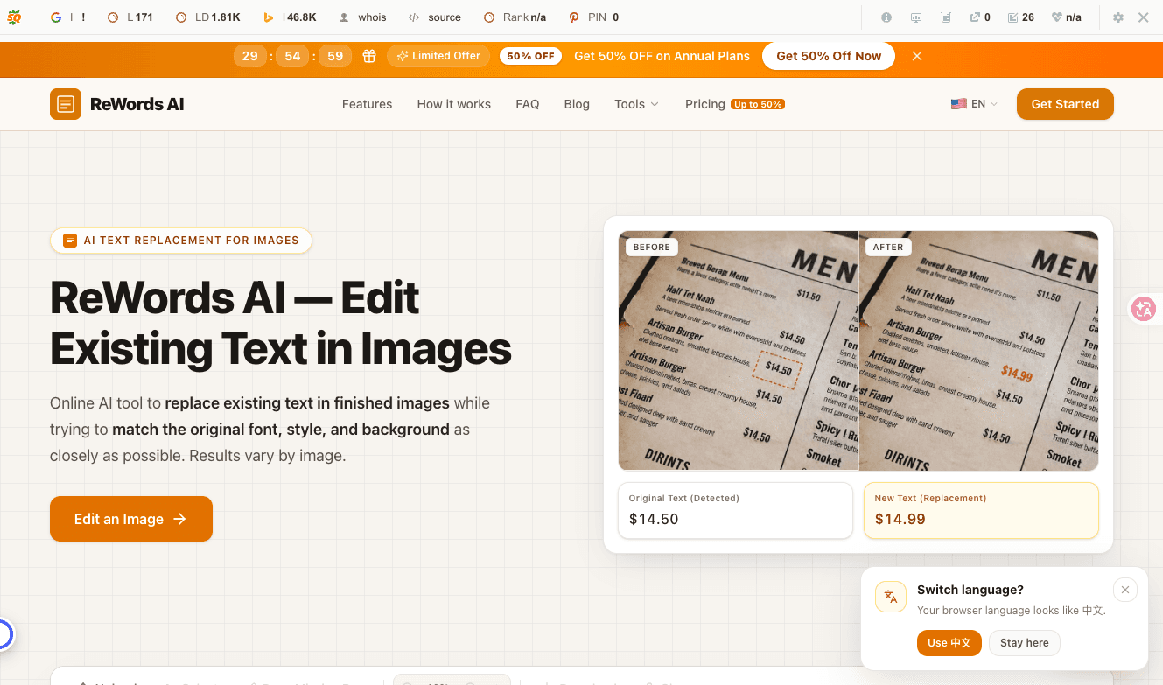Open Pricing with Up to 50% badge
The image size is (1163, 685).
click(734, 104)
